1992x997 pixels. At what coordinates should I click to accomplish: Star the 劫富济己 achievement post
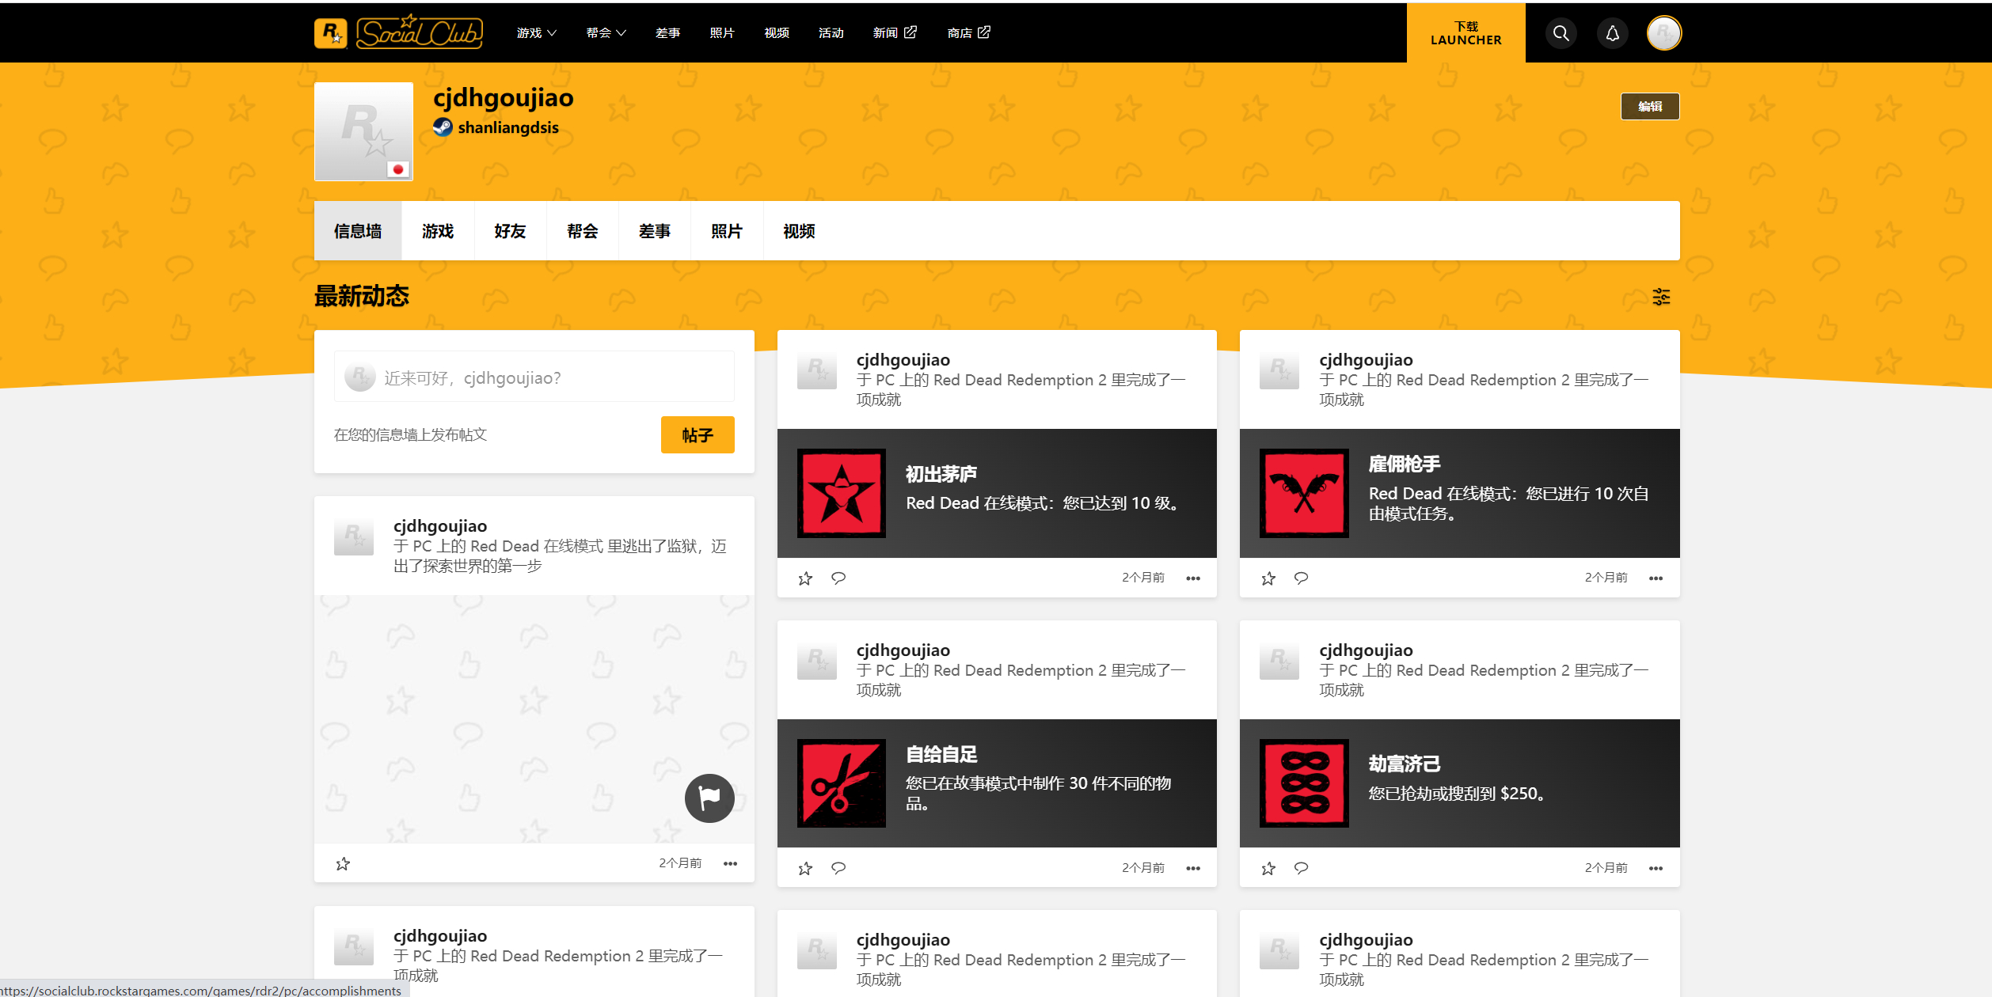pos(1268,868)
